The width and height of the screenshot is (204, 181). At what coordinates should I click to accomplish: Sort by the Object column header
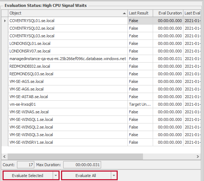pyautogui.click(x=68, y=13)
